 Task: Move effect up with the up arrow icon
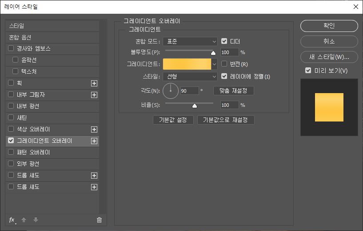coord(24,220)
